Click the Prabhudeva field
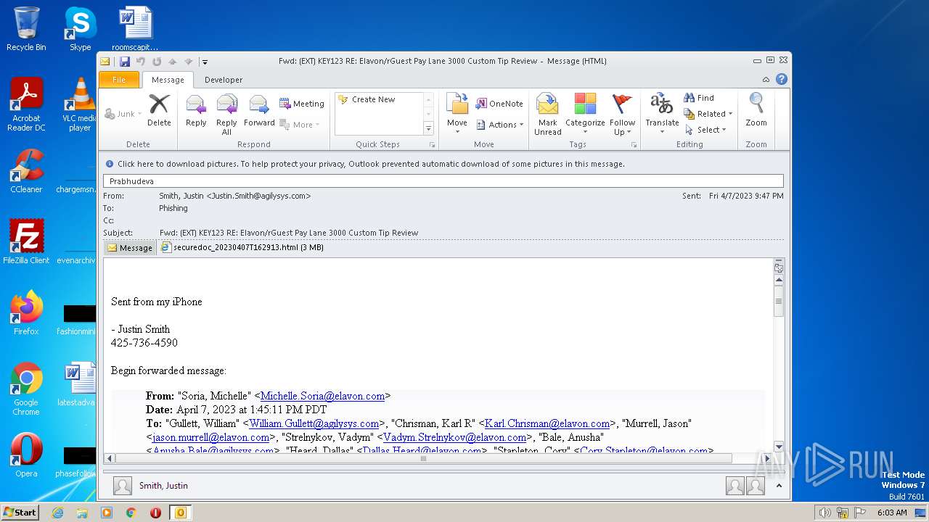Viewport: 929px width, 522px height. click(x=443, y=181)
